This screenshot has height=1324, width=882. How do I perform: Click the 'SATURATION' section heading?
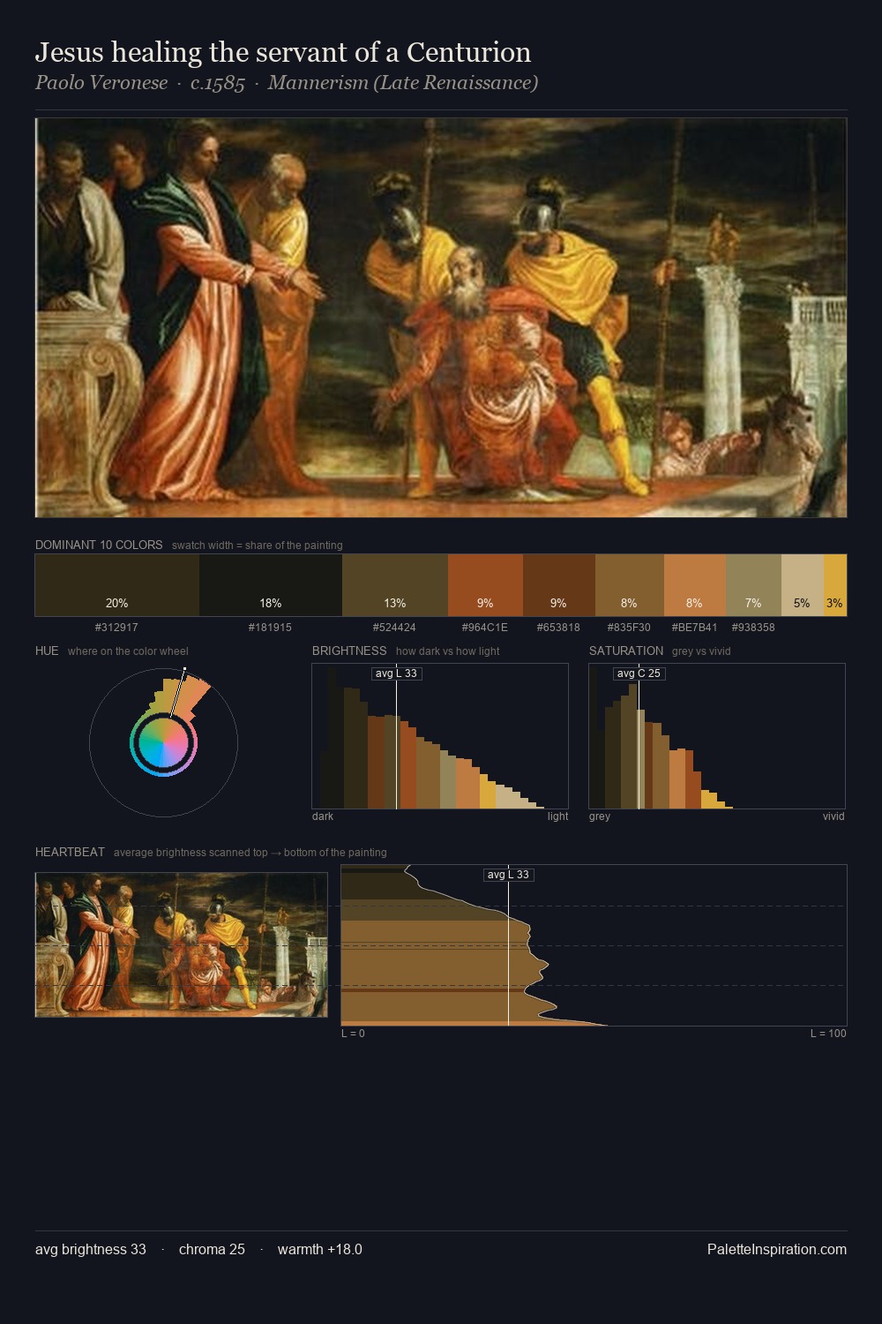pyautogui.click(x=626, y=651)
